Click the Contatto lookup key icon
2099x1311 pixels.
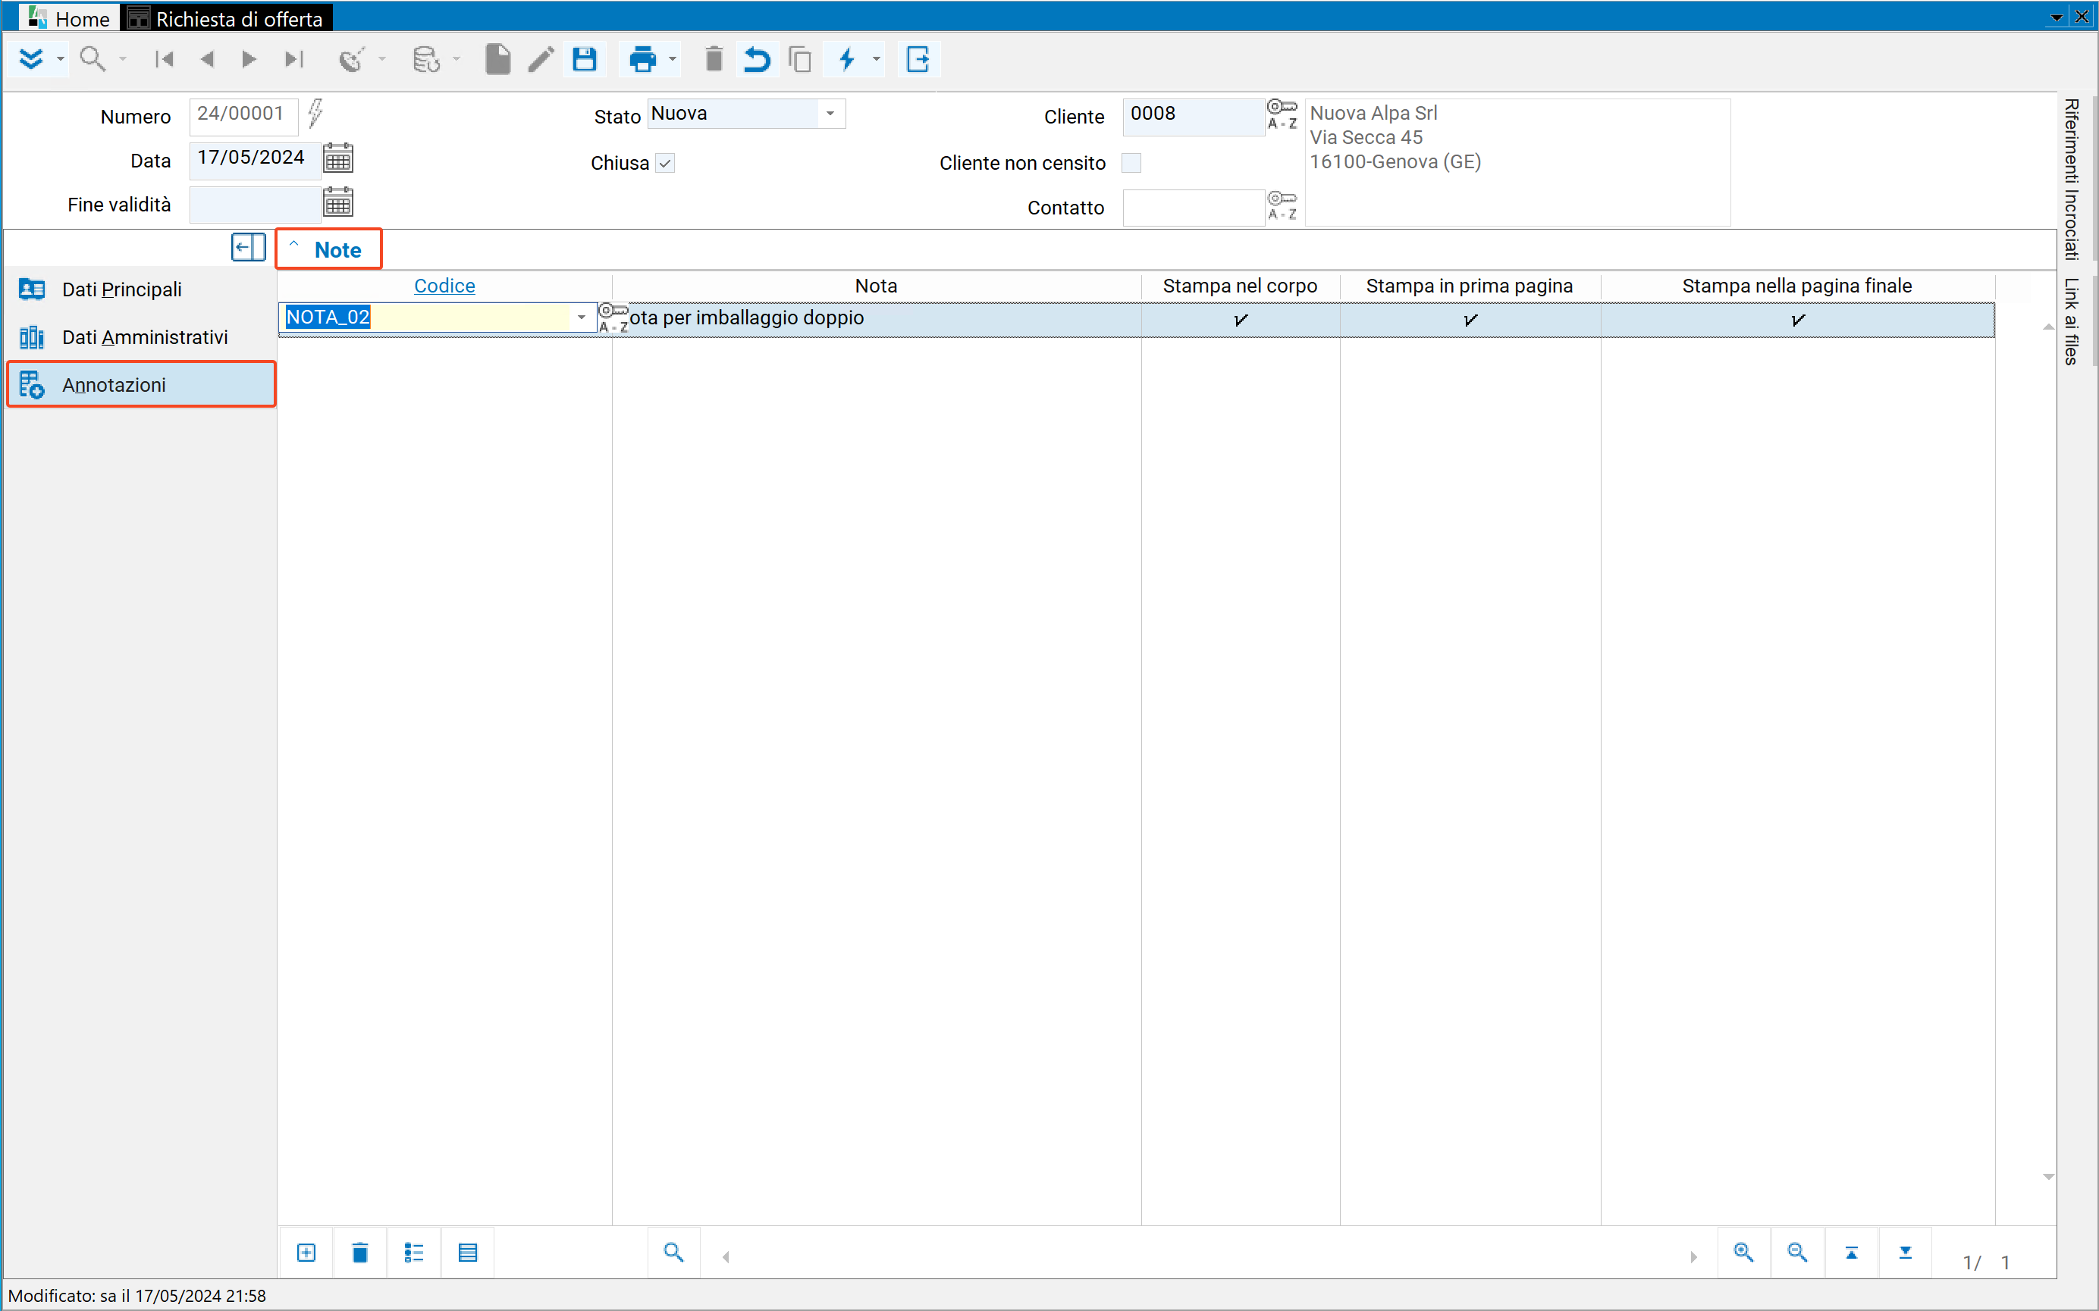pyautogui.click(x=1282, y=205)
